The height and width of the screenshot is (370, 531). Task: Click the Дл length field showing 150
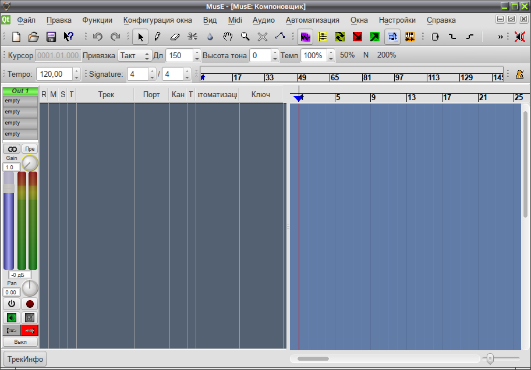pos(179,55)
